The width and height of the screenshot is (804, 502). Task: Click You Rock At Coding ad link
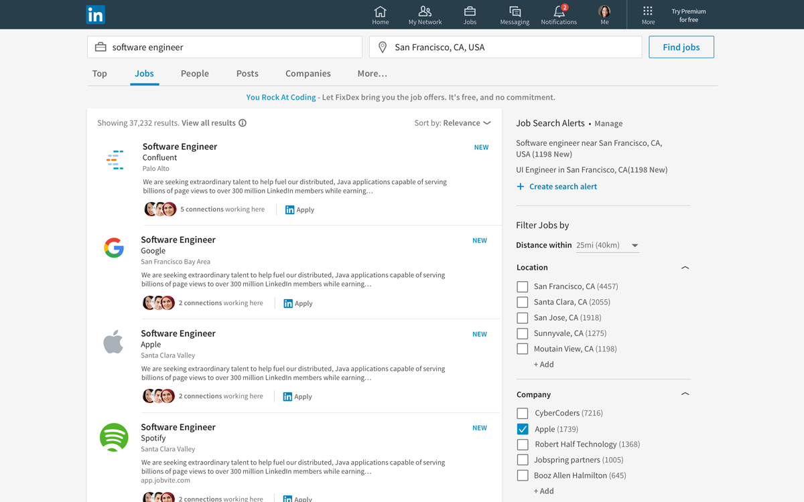coord(281,97)
